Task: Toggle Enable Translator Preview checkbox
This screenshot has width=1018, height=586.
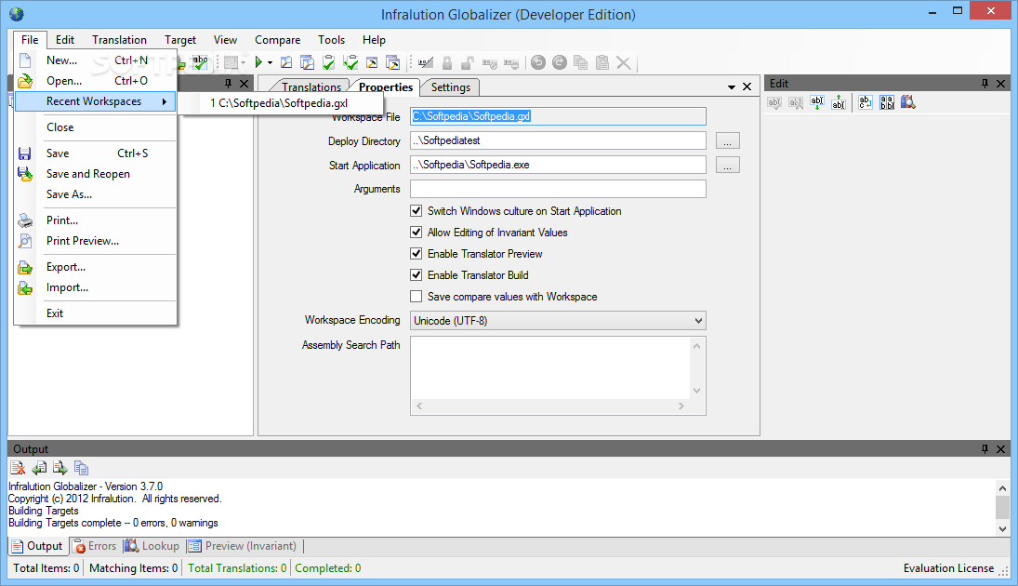Action: 416,254
